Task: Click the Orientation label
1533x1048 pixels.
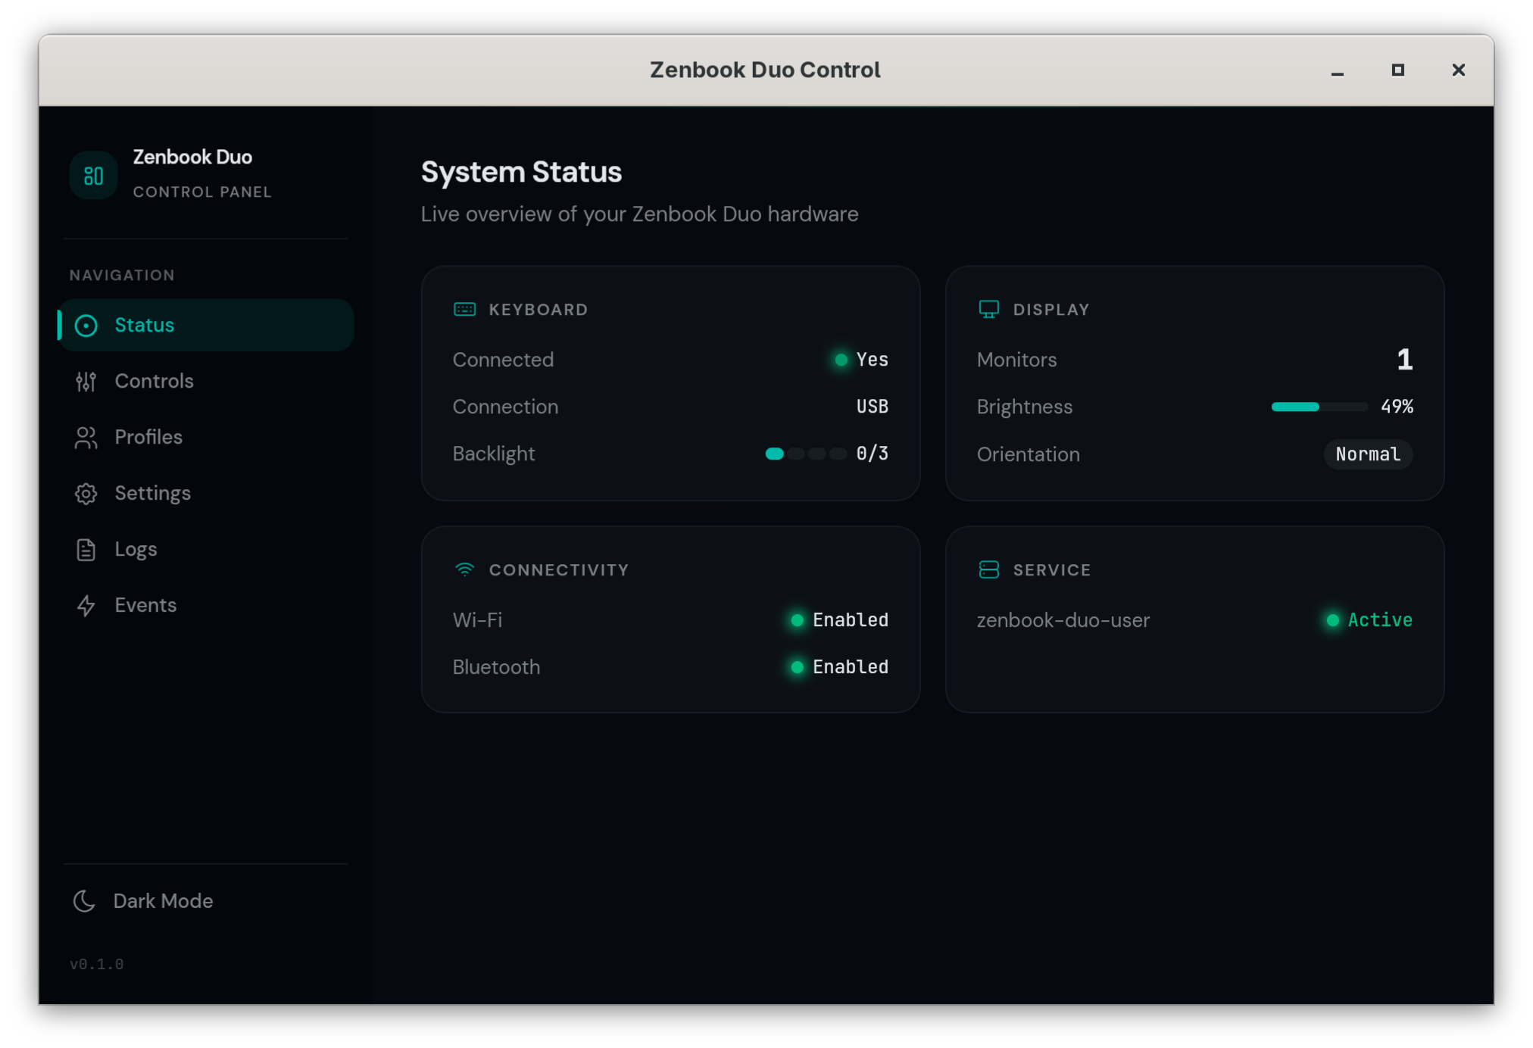Action: coord(1029,454)
